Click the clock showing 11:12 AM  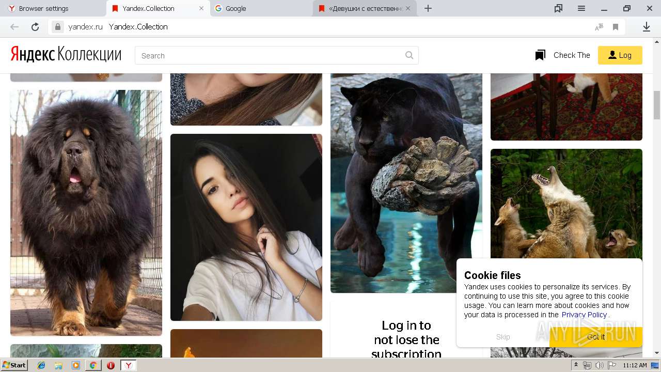tap(635, 365)
